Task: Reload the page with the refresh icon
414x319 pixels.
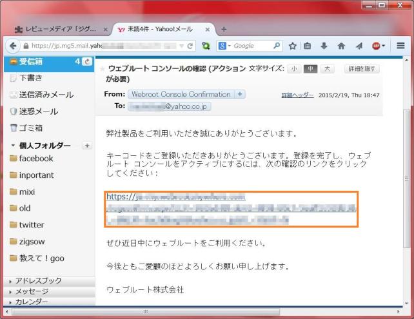Action: tap(190, 46)
